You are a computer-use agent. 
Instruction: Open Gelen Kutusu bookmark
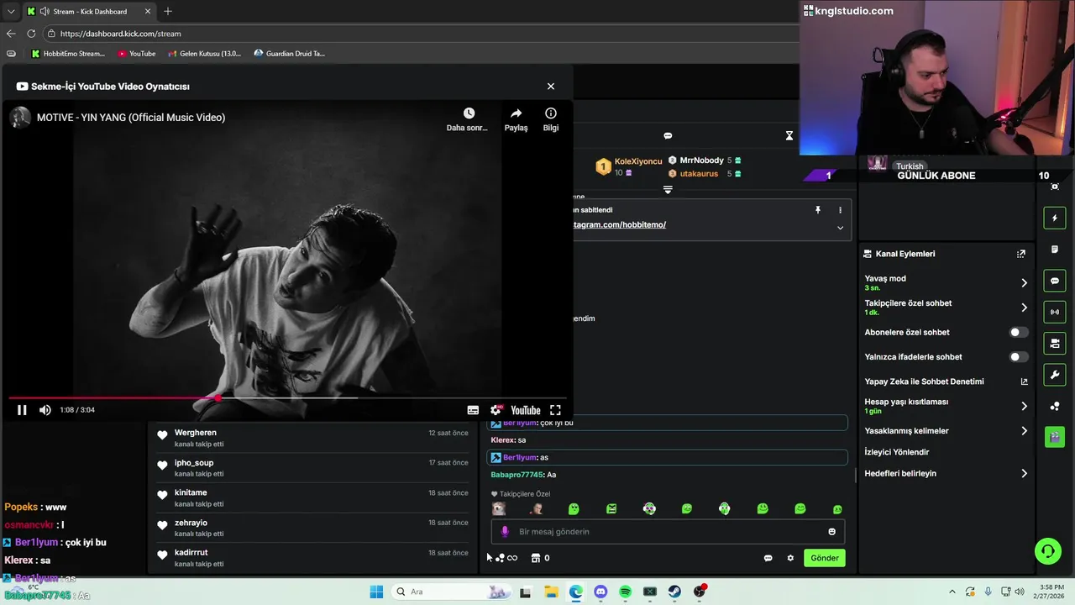204,54
